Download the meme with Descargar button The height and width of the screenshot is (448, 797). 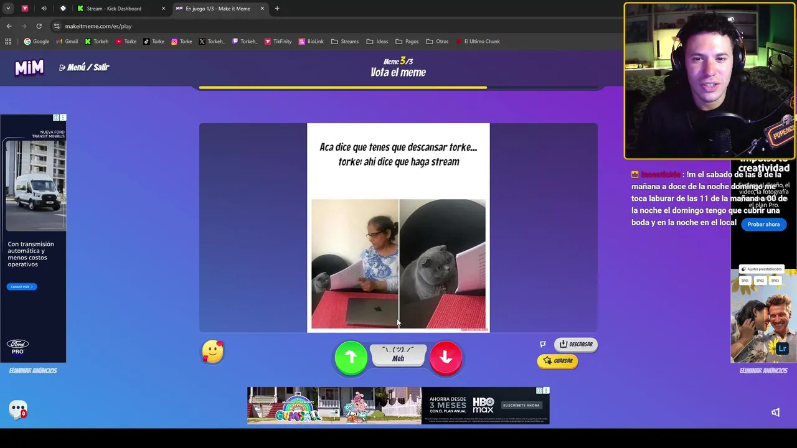click(576, 344)
